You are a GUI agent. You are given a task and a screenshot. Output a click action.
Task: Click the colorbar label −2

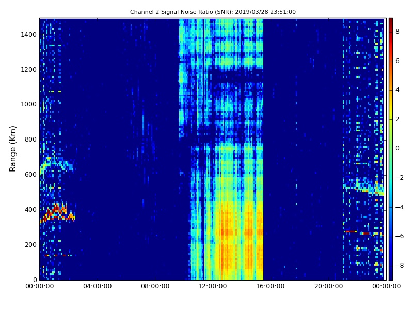click(x=400, y=178)
